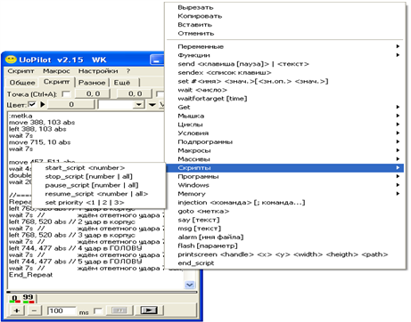411x322 pixels.
Task: Expand the Get submenu
Action: coord(284,107)
